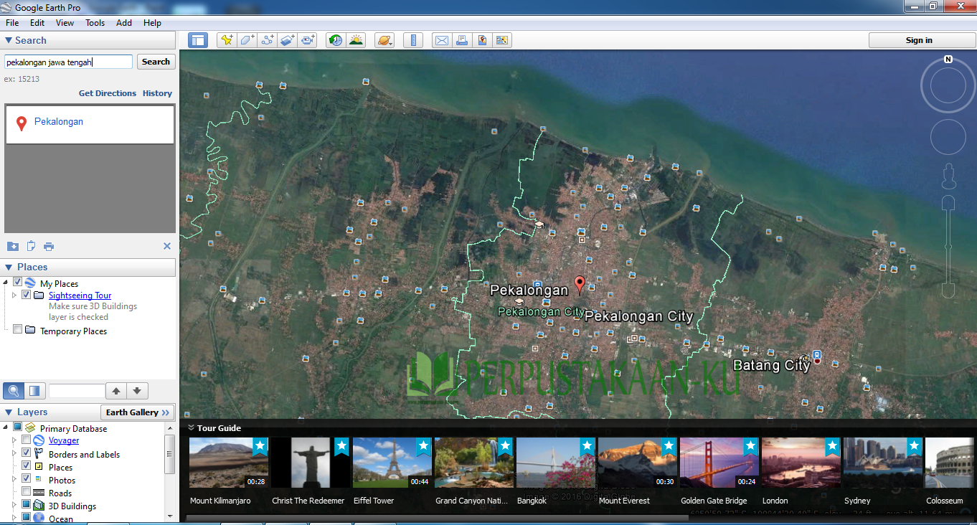Image resolution: width=977 pixels, height=525 pixels.
Task: Click the Search button
Action: point(156,62)
